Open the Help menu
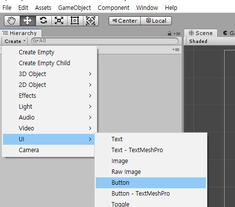The image size is (235, 207). coord(171,8)
